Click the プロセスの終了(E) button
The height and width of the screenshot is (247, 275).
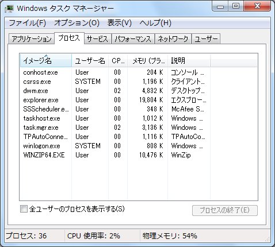[225, 210]
